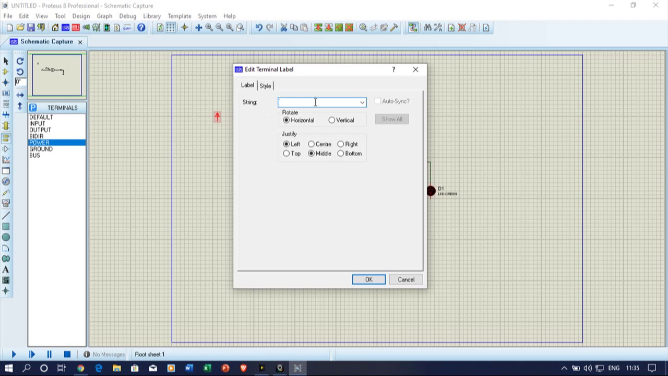Image resolution: width=668 pixels, height=376 pixels.
Task: Save the design with the floppy icon
Action: pos(31,28)
